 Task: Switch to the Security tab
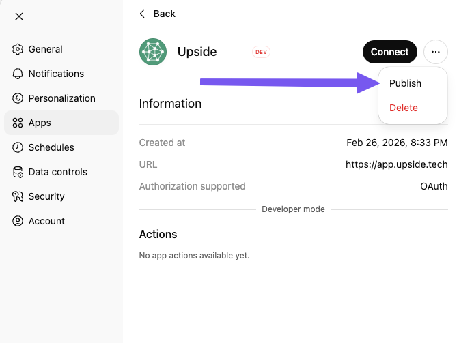pyautogui.click(x=61, y=196)
